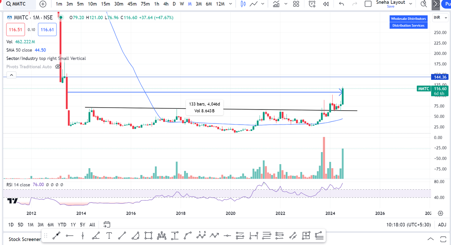
Task: Start Bar Replay with the rewind icon
Action: pyautogui.click(x=325, y=5)
